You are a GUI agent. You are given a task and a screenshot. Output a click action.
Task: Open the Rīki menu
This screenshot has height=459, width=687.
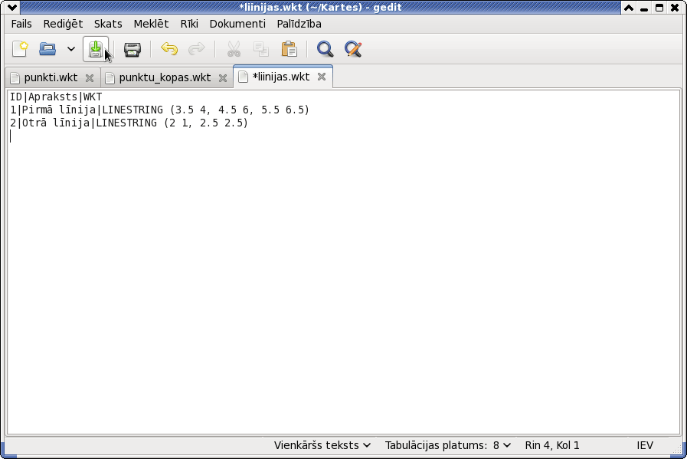189,24
